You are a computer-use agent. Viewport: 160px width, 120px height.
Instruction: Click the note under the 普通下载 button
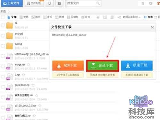(102, 75)
